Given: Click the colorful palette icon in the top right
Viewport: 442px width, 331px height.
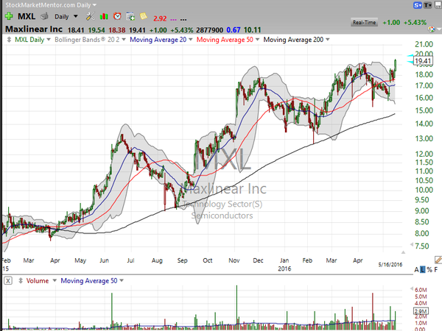Looking at the screenshot, I should tap(431, 29).
